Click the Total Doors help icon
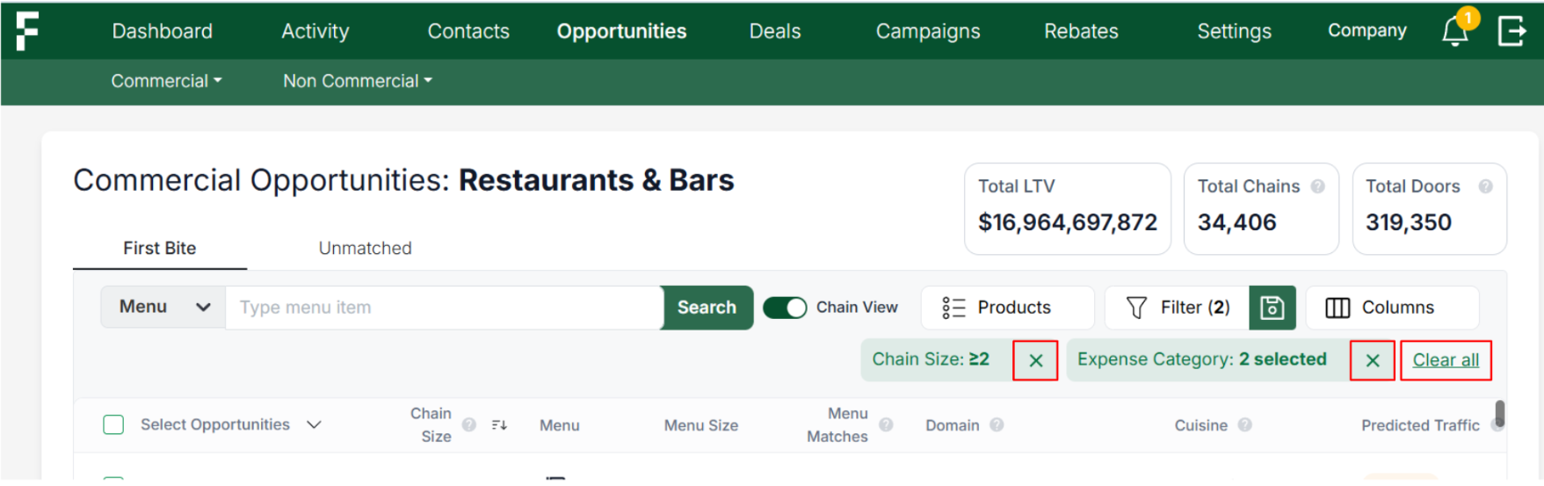 point(1485,186)
